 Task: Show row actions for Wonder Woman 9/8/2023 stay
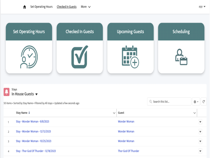[200, 122]
